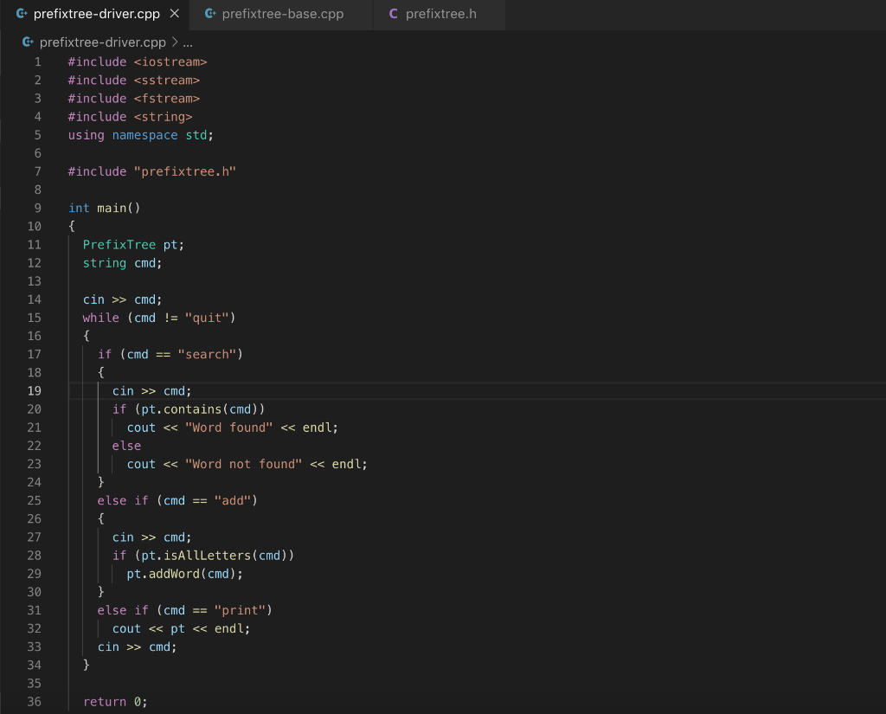Switch to the prefixtree-base.cpp tab
This screenshot has height=714, width=886.
coord(281,14)
